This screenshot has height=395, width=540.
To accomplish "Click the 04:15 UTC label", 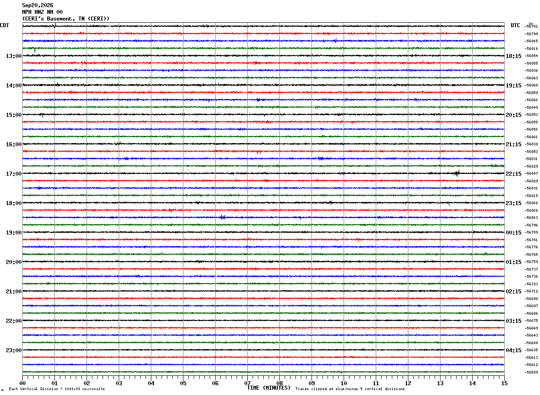I will click(x=514, y=350).
